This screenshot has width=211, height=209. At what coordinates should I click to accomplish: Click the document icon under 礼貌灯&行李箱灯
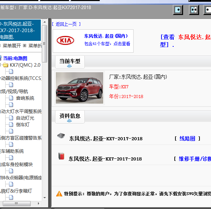(x=11, y=197)
